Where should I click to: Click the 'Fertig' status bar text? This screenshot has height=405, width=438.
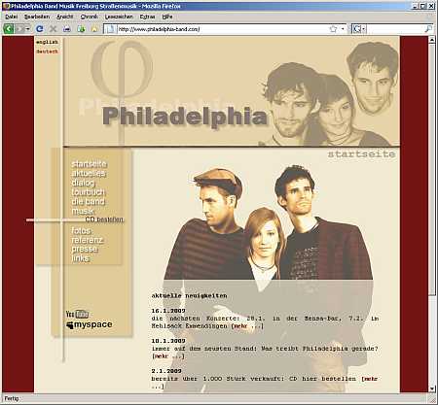point(12,398)
